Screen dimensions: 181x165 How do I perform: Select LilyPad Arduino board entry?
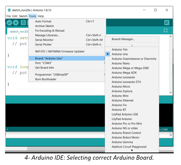[132, 119]
